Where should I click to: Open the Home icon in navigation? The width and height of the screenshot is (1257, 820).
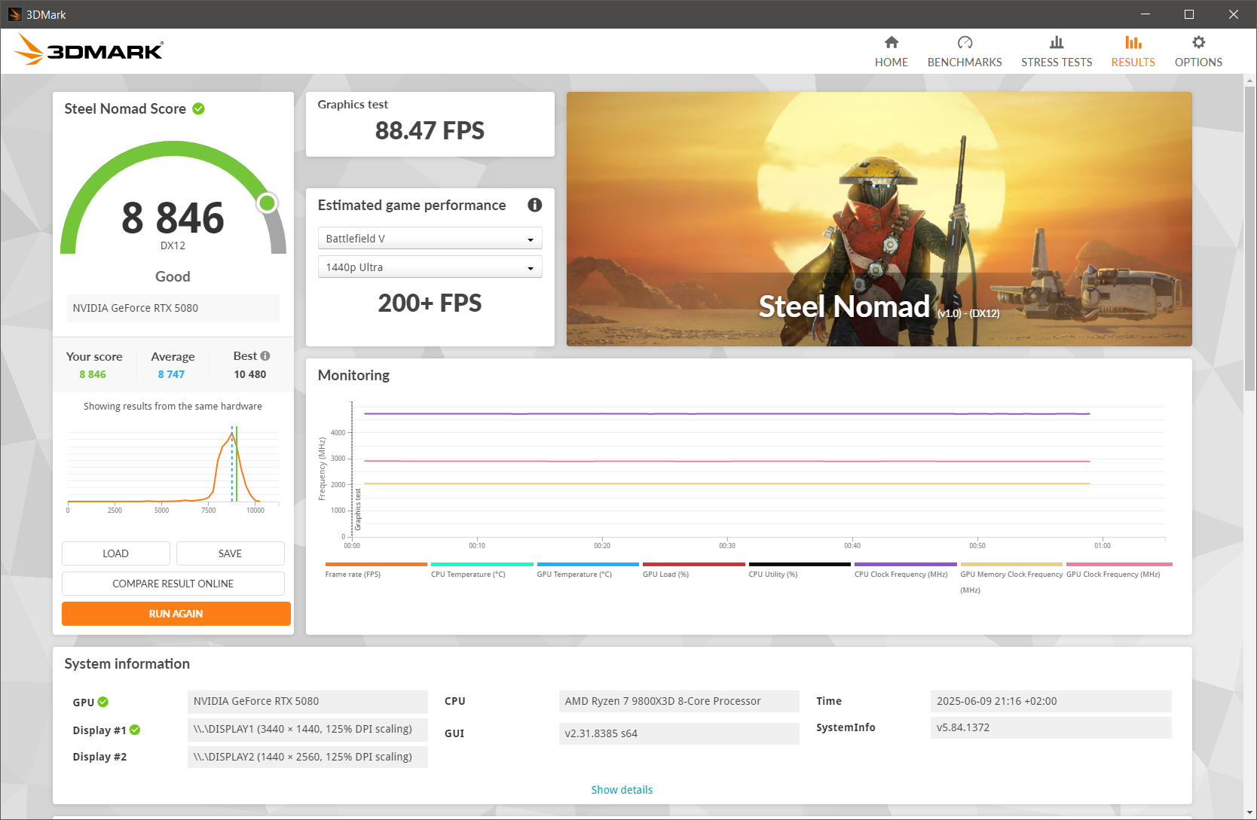pos(891,43)
